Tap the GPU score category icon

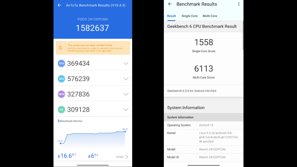click(x=61, y=79)
